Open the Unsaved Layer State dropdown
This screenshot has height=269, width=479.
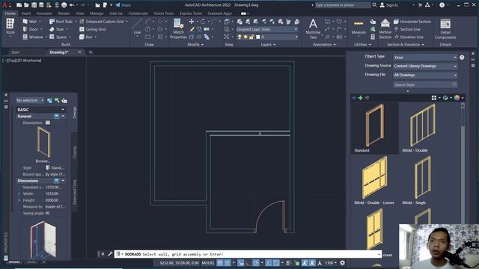tap(267, 29)
